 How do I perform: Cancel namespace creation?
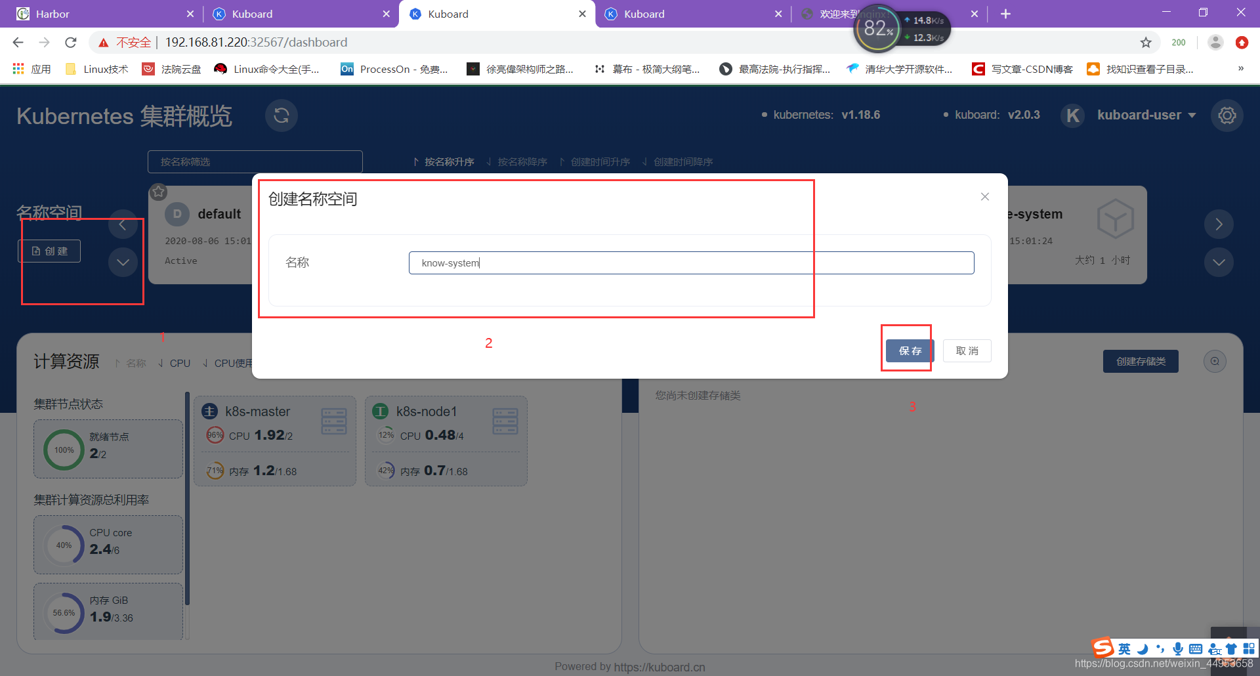(x=967, y=351)
